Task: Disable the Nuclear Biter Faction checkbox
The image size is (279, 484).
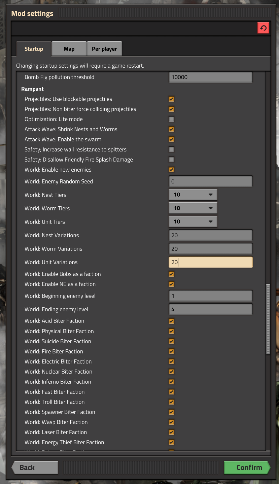Action: click(172, 372)
